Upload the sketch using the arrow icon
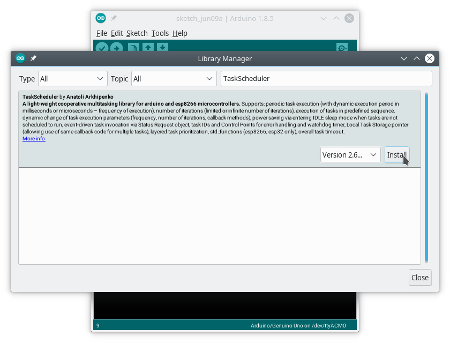This screenshot has height=343, width=450. [x=117, y=48]
